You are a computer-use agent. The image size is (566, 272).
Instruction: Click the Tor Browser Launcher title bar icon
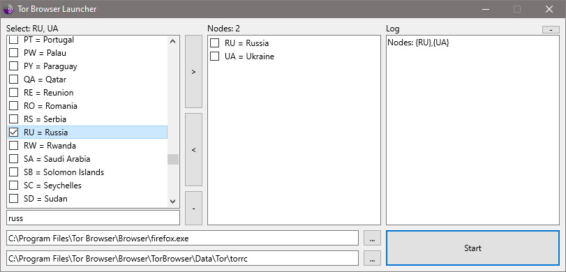(x=8, y=9)
